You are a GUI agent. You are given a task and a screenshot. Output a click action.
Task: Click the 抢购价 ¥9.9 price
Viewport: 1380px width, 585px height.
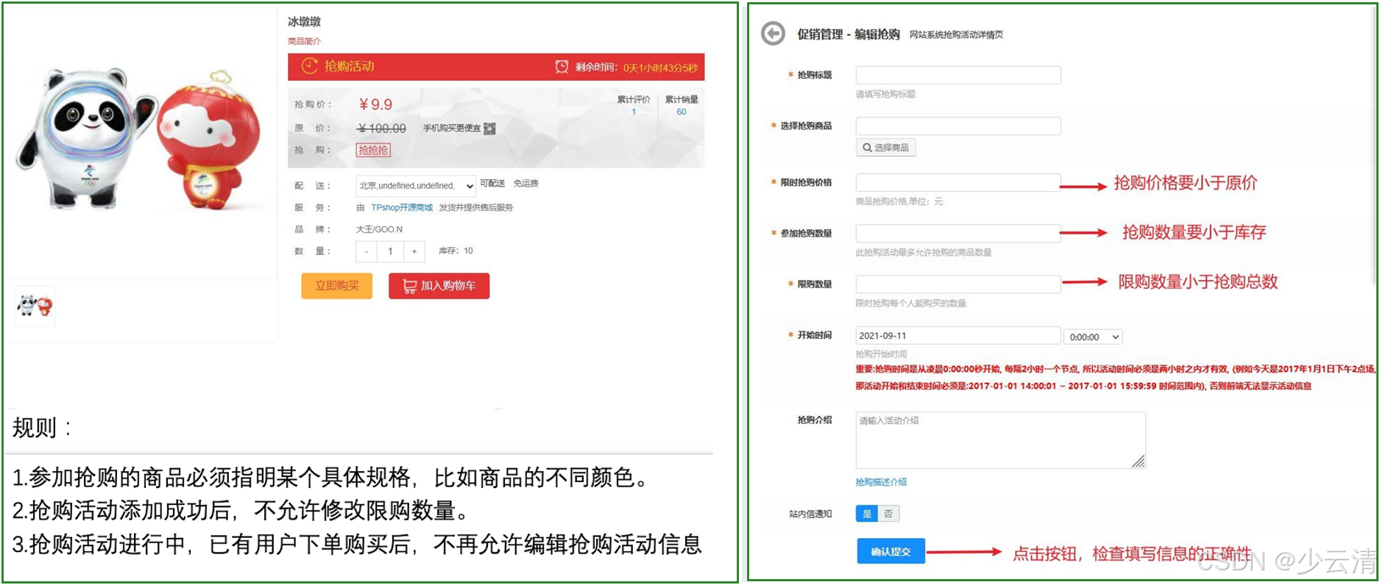click(x=375, y=104)
